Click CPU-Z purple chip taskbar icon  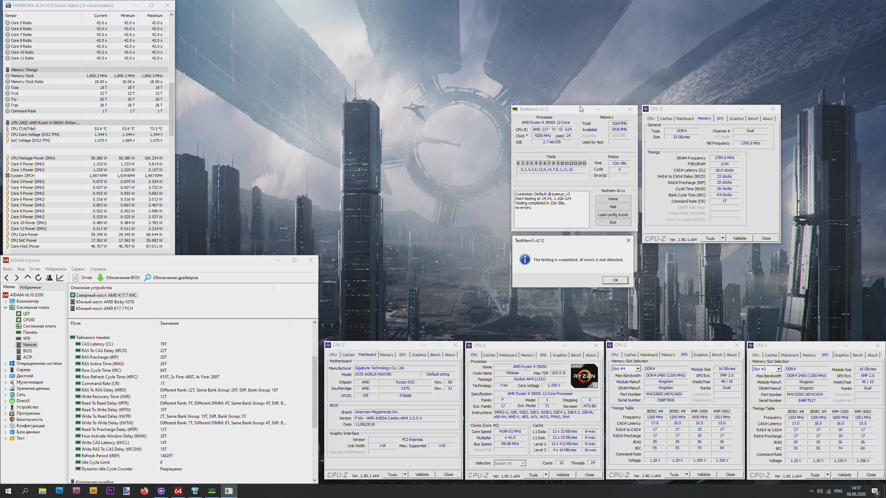coord(161,490)
